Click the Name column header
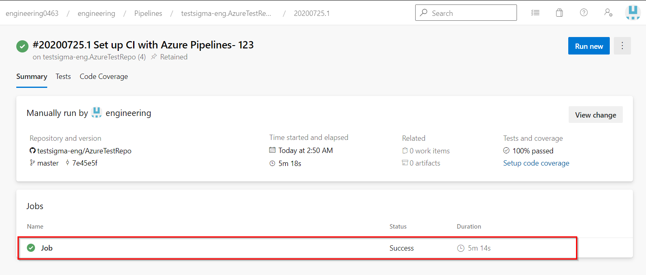Viewport: 646px width, 275px height. [35, 227]
